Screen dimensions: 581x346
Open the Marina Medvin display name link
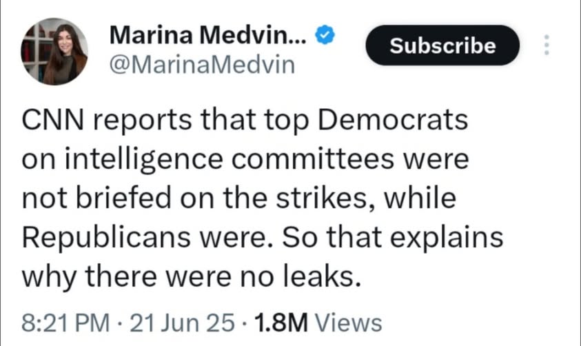[x=209, y=34]
